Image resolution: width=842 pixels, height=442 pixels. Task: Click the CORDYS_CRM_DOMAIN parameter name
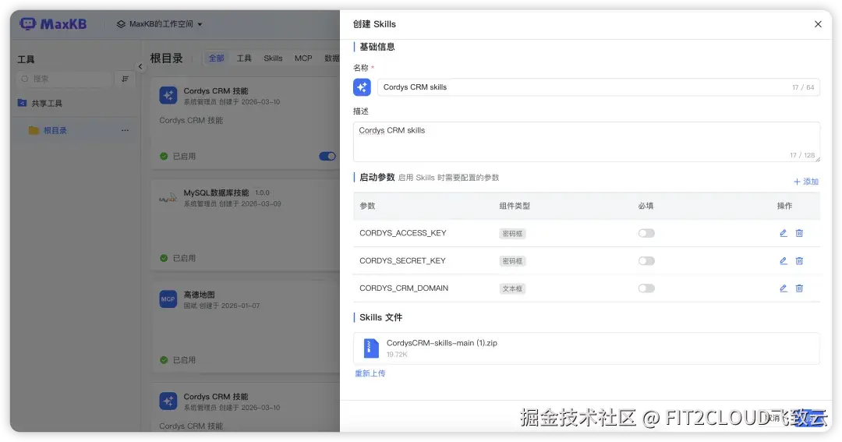click(404, 288)
